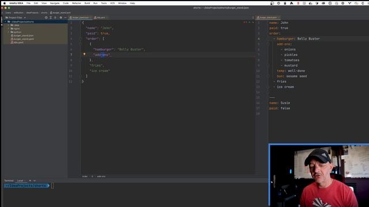The image size is (369, 207).
Task: Click 'mustard' in the YAML editor
Action: click(291, 66)
